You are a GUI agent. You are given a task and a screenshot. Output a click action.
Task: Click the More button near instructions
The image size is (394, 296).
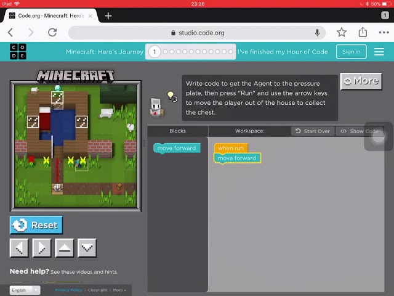click(361, 81)
